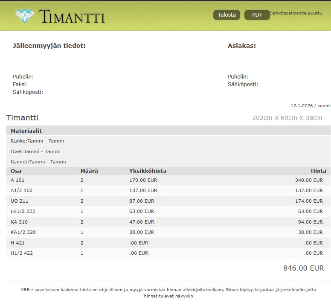Click the diamond logo icon
This screenshot has height=306, width=331.
(x=25, y=16)
